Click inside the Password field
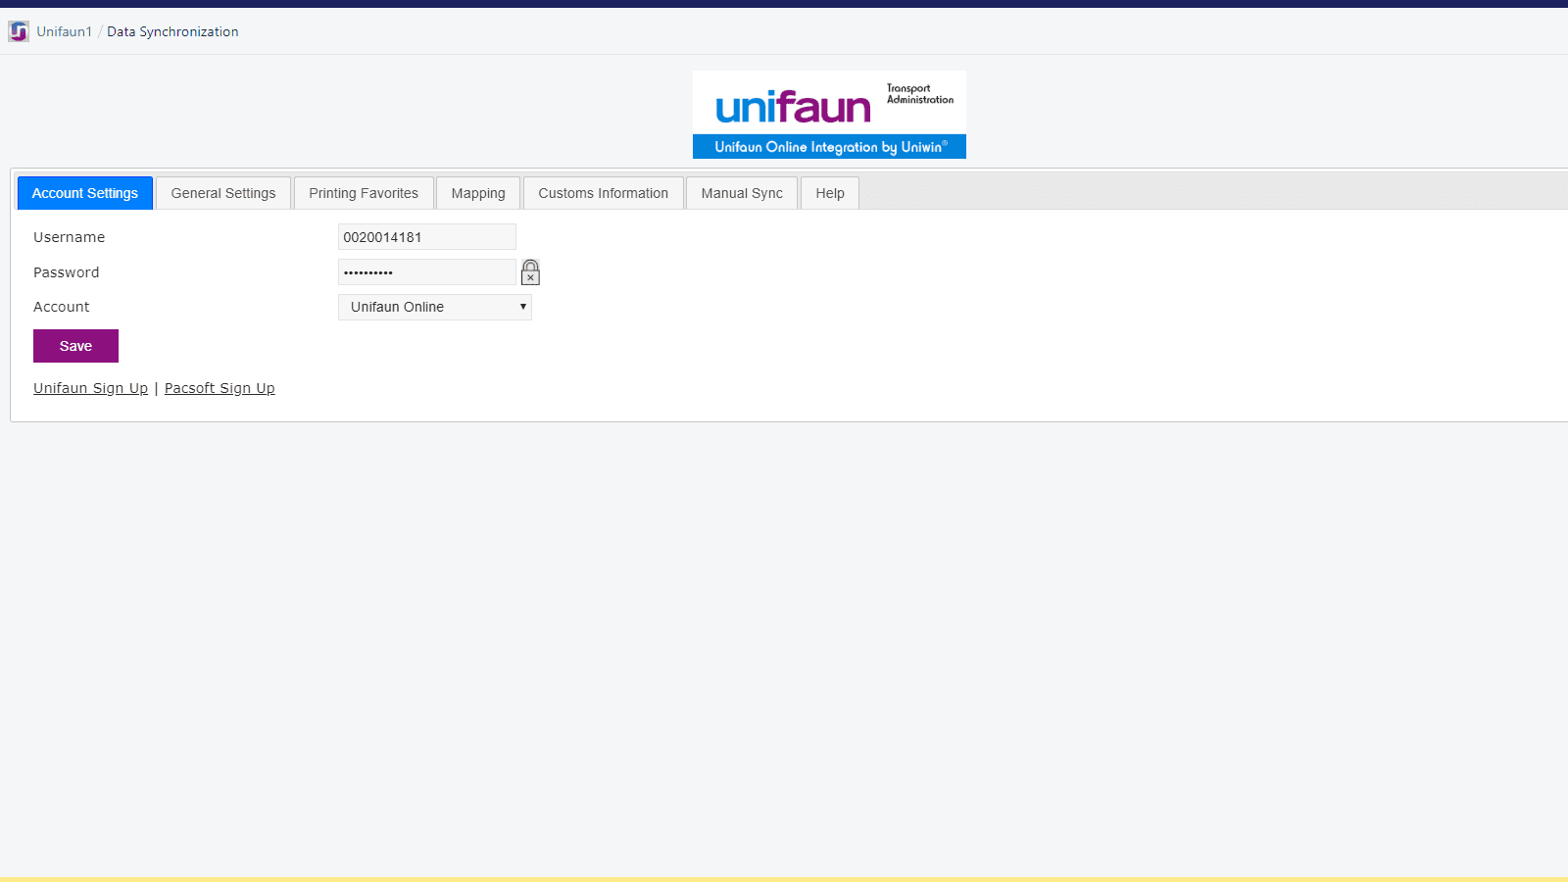This screenshot has width=1568, height=882. click(426, 271)
